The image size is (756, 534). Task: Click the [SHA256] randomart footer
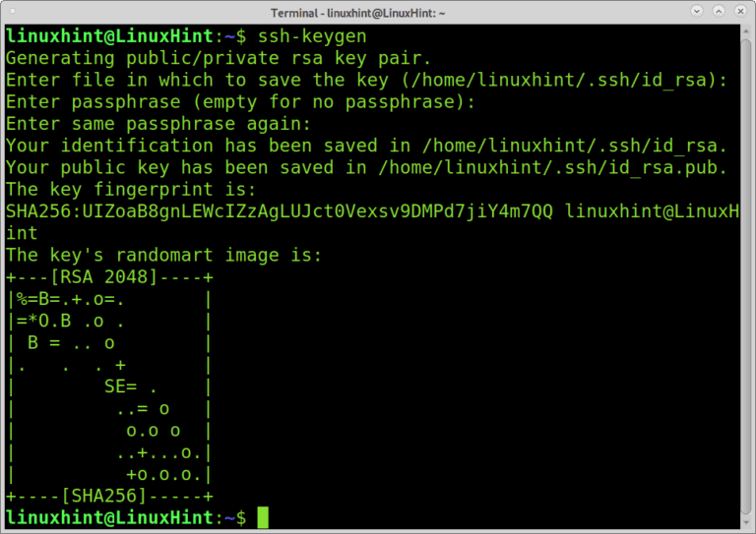tap(108, 496)
